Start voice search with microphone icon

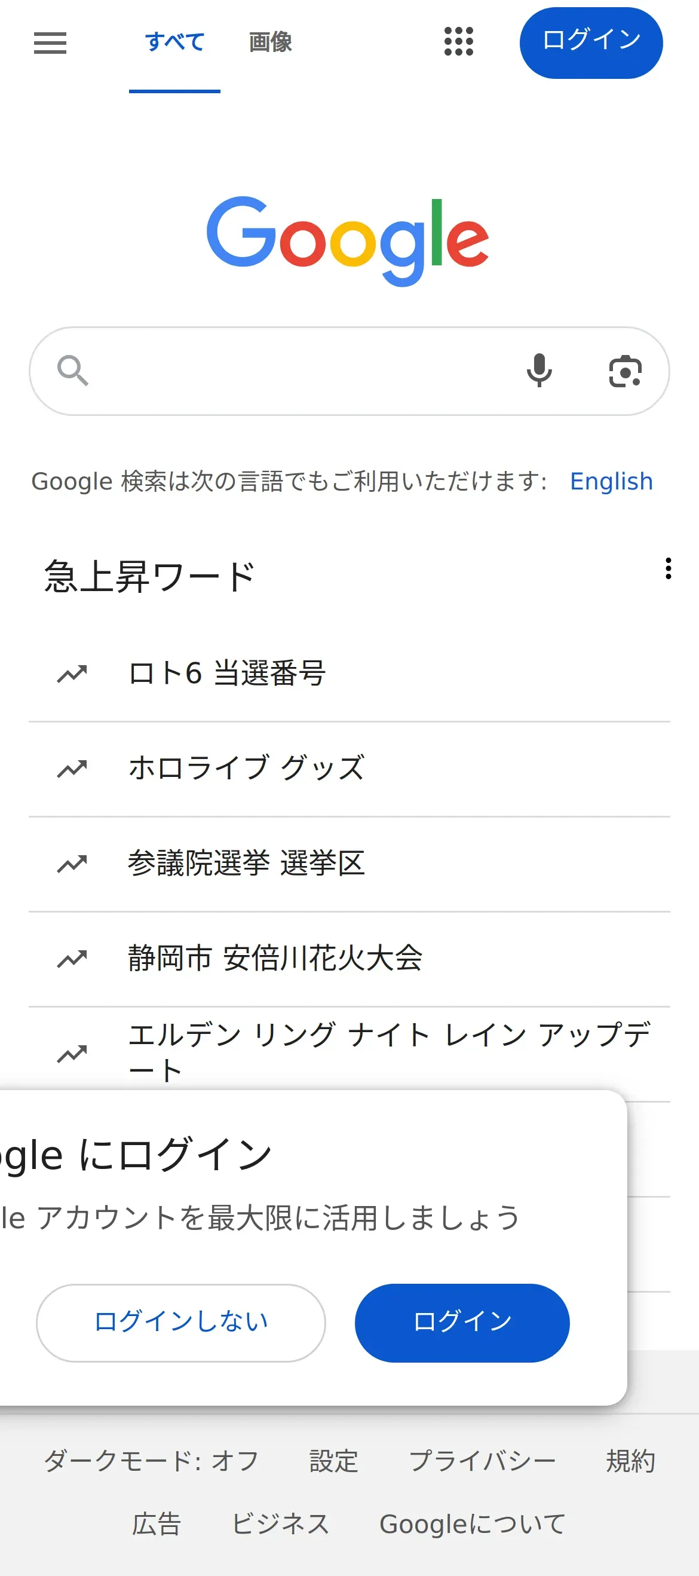(539, 371)
